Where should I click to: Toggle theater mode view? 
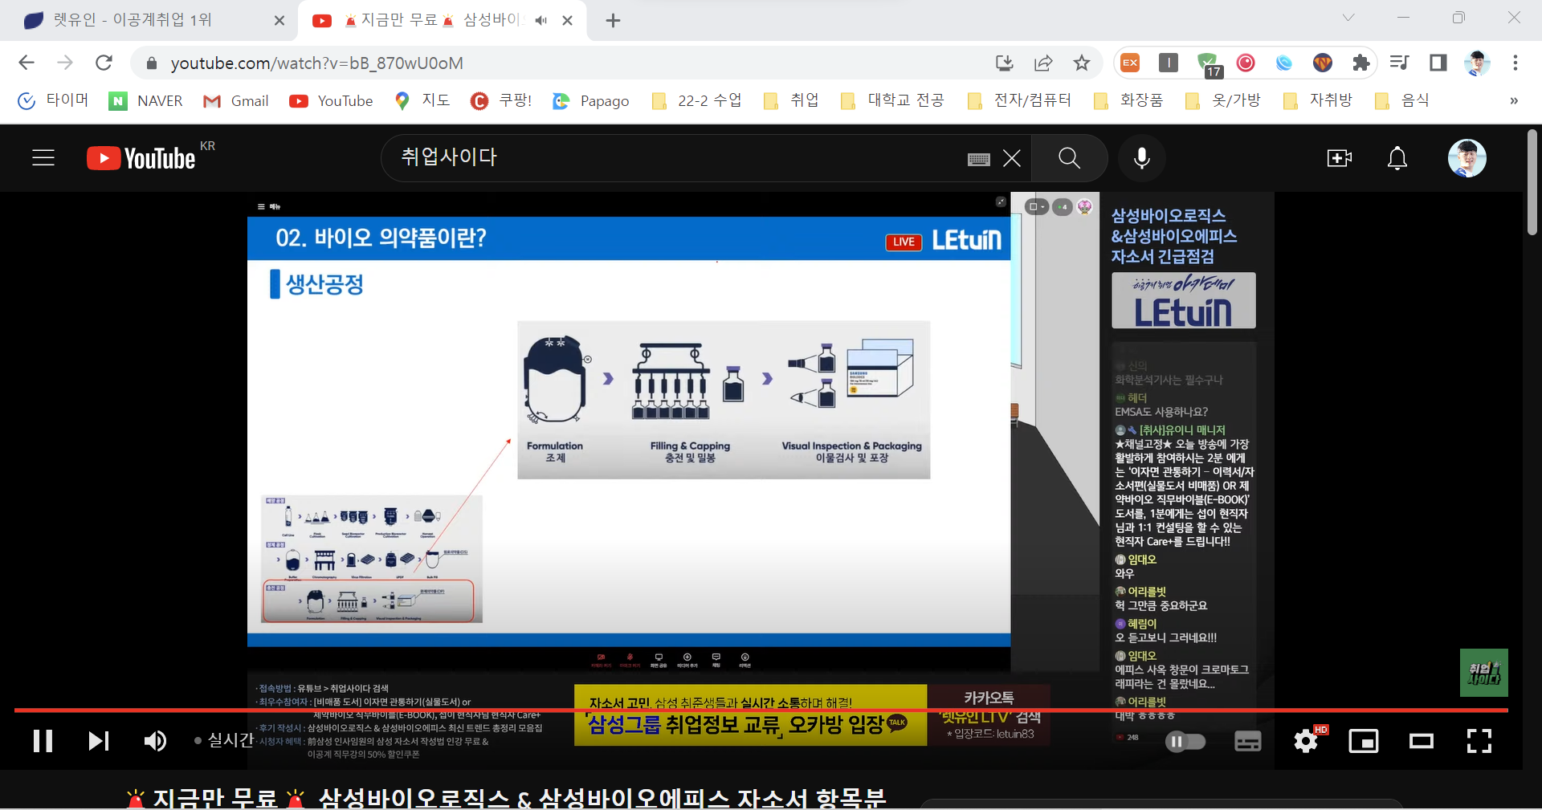[x=1422, y=740]
